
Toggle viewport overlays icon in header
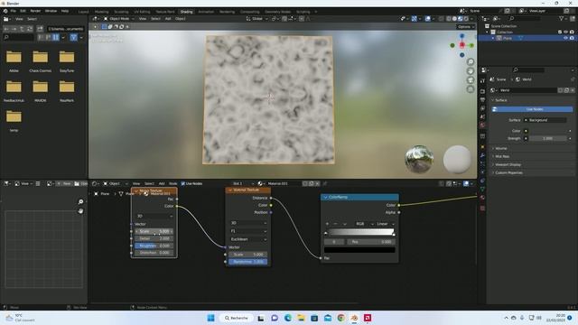click(x=427, y=19)
